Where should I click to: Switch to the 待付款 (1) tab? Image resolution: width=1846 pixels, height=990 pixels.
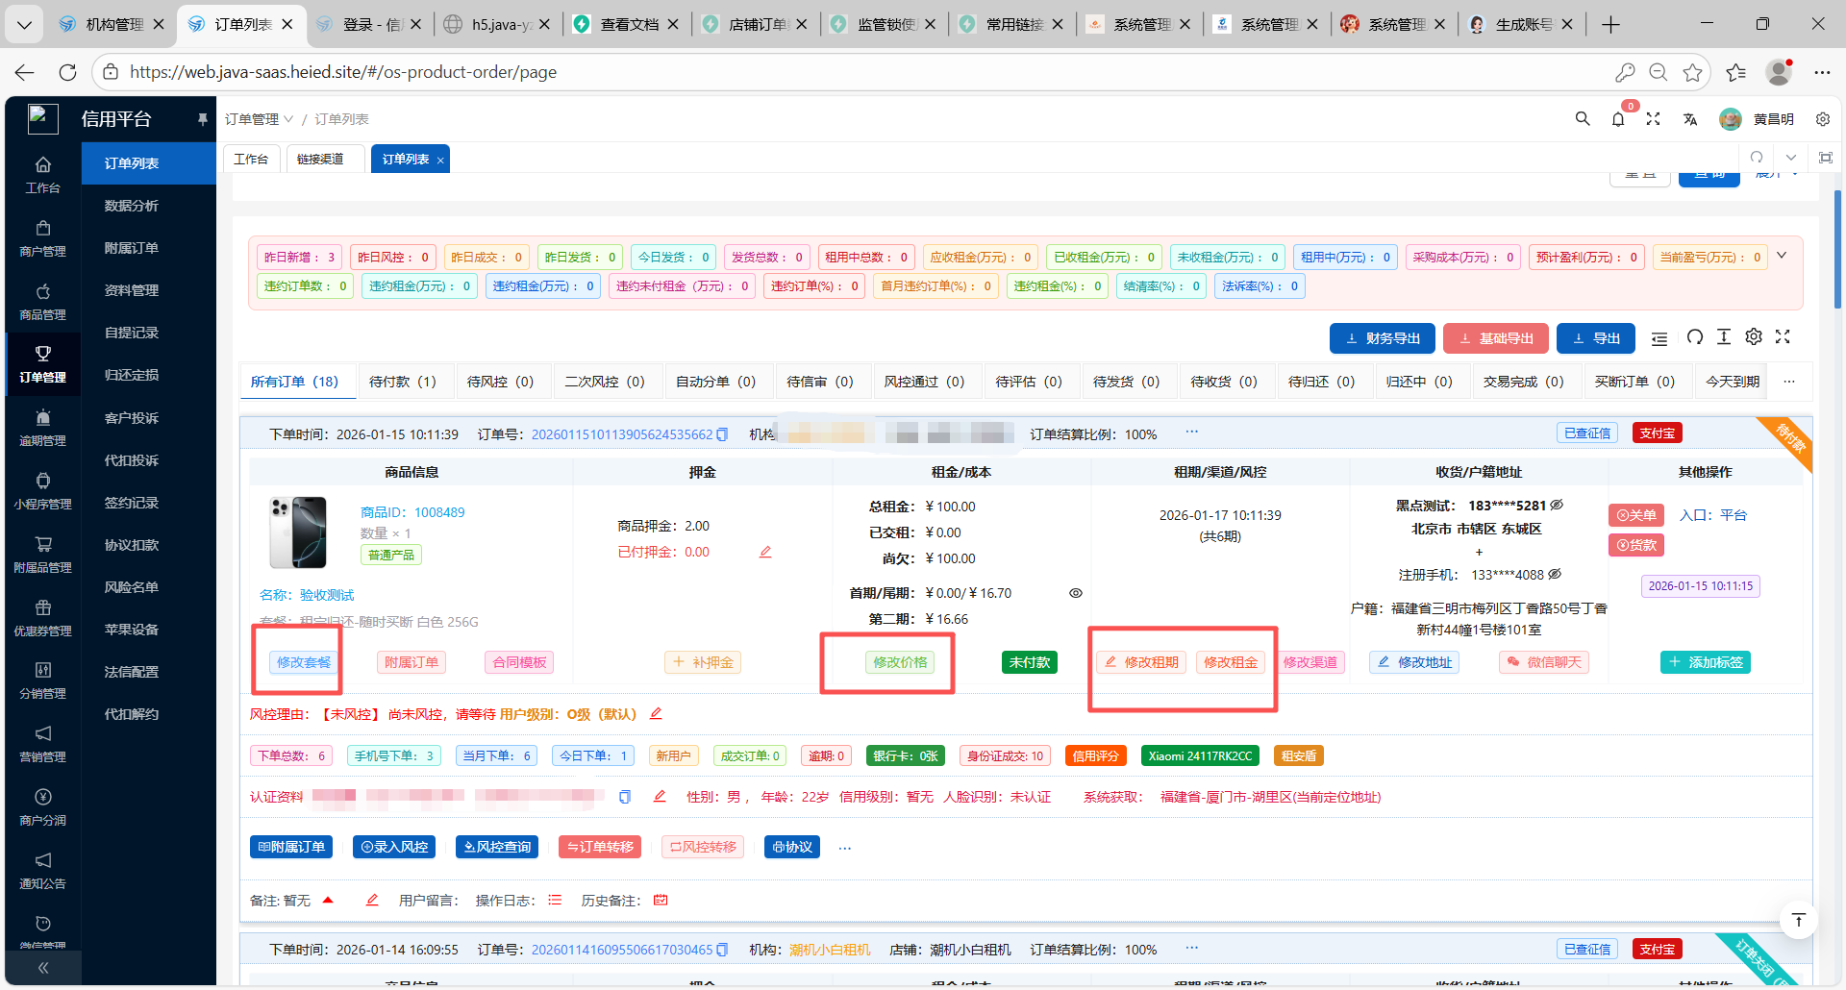(x=402, y=382)
